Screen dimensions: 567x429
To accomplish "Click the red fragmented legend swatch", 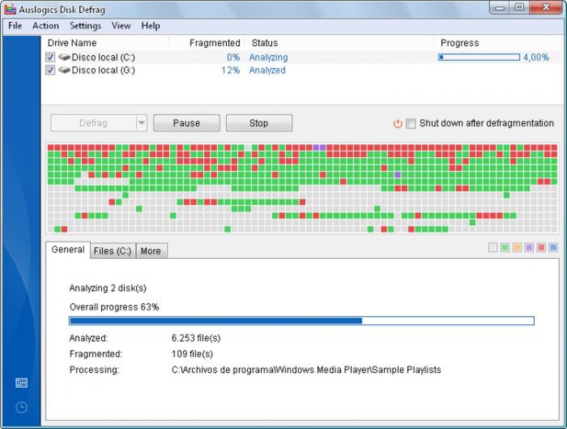I will point(541,248).
